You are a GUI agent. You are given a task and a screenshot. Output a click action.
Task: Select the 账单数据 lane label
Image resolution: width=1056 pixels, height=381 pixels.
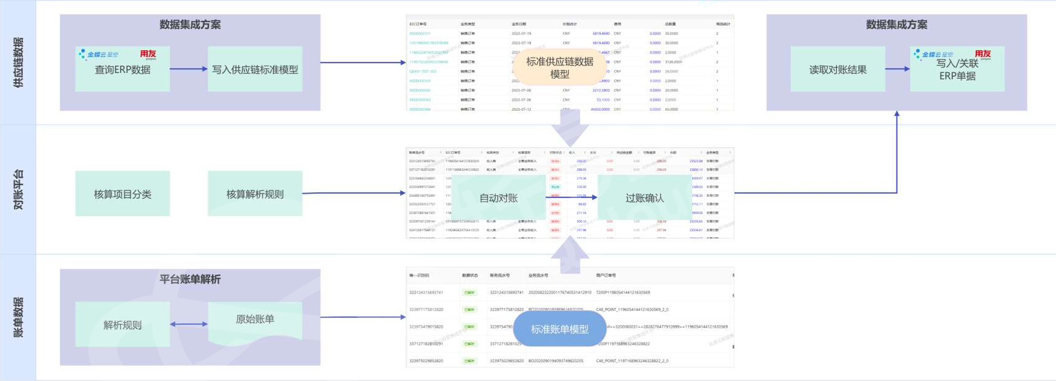(18, 317)
